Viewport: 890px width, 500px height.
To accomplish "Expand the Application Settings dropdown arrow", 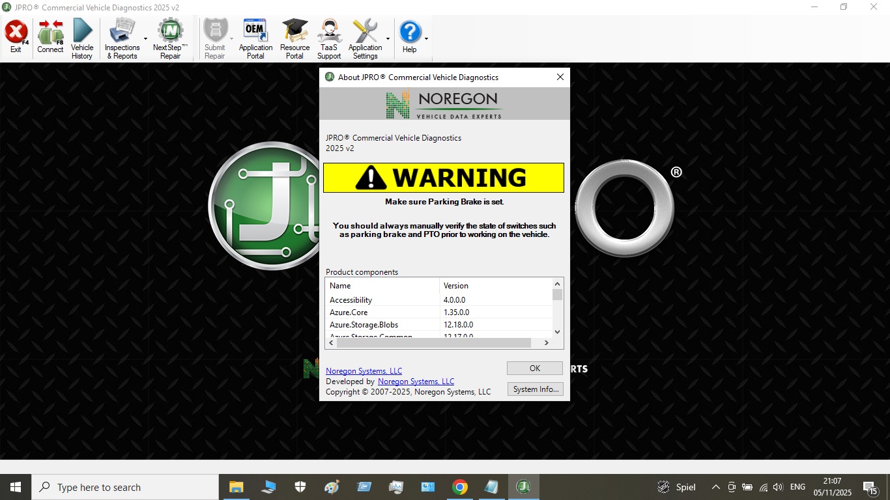I will tap(388, 39).
